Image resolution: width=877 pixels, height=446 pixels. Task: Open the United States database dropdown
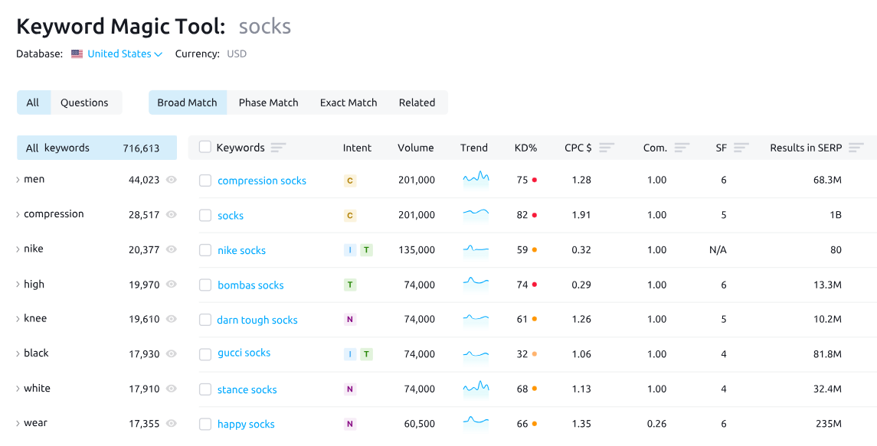[x=125, y=54]
